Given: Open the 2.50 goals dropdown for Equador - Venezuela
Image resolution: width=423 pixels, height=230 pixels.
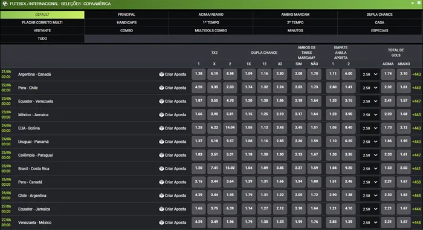Looking at the screenshot, I should tap(370, 101).
